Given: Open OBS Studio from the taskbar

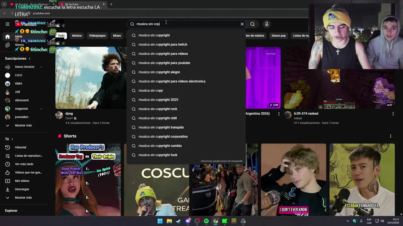Looking at the screenshot, I should pos(197,221).
